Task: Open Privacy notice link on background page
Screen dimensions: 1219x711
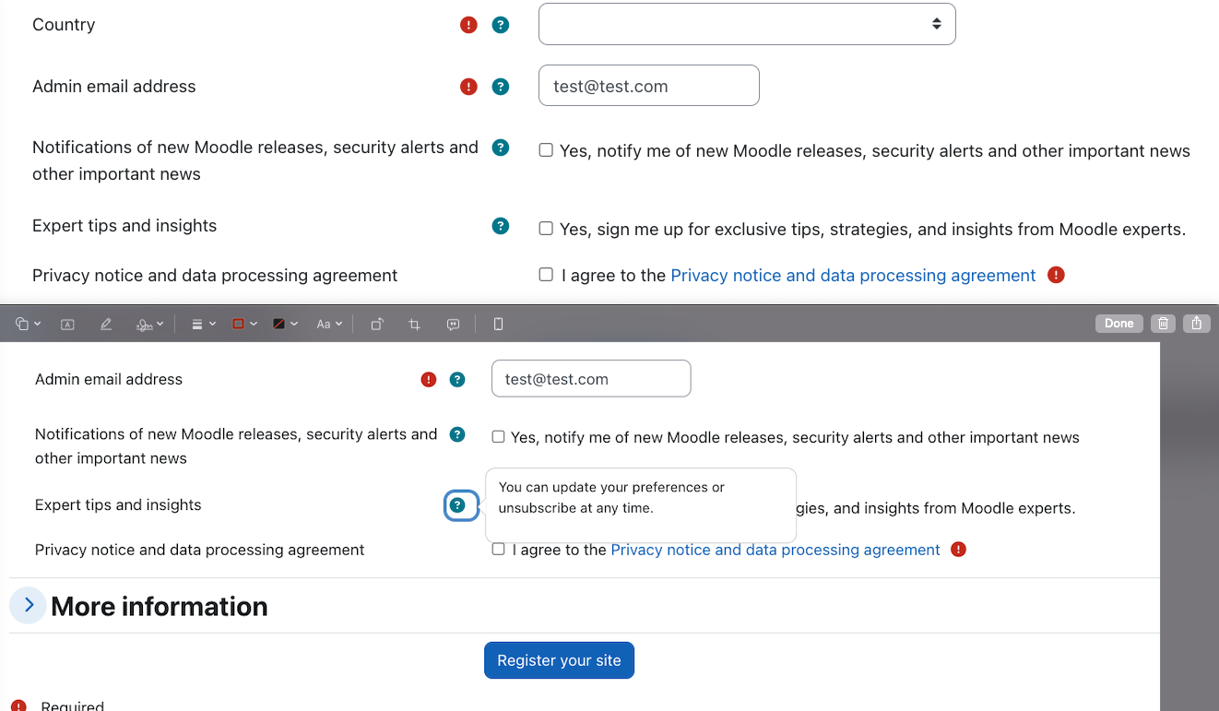Action: pos(853,275)
